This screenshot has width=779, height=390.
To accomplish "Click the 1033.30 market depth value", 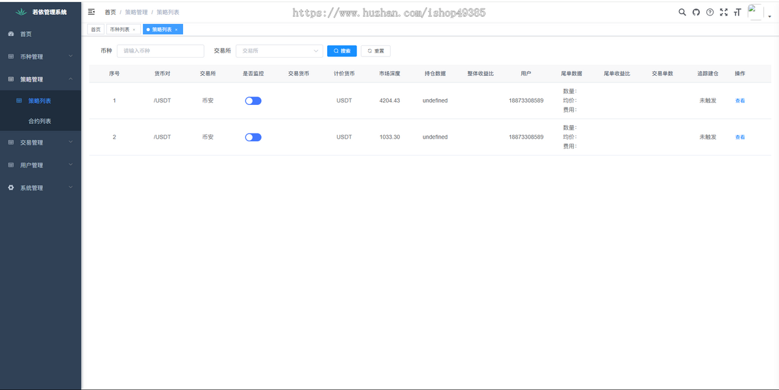I will pyautogui.click(x=389, y=137).
